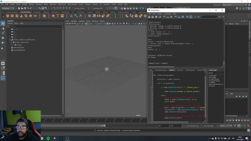This screenshot has height=141, width=251.
Task: Choose the Paint selection tool
Action: 3,33
